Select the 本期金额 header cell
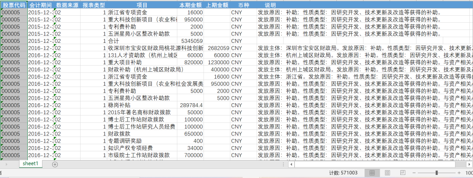Image resolution: width=473 pixels, height=178 pixels. (x=191, y=5)
